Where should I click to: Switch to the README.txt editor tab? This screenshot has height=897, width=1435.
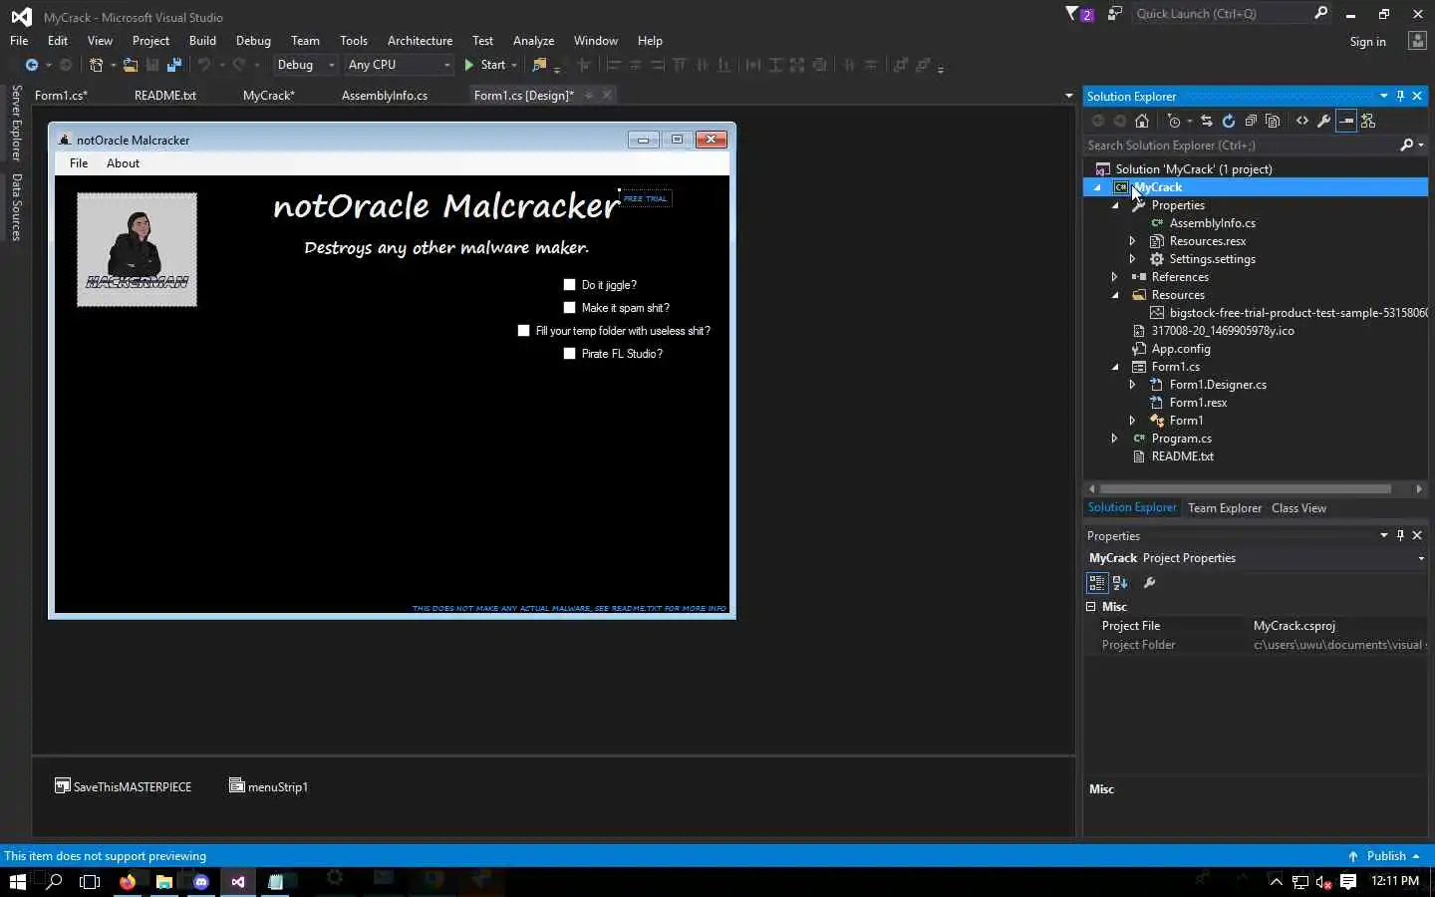[165, 96]
